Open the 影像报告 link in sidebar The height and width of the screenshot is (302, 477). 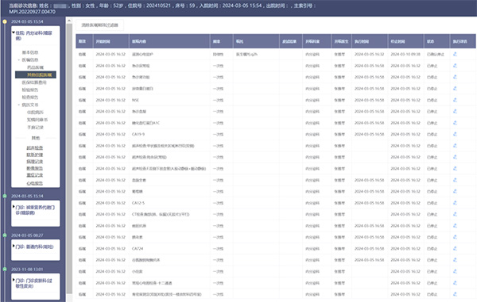click(x=35, y=168)
